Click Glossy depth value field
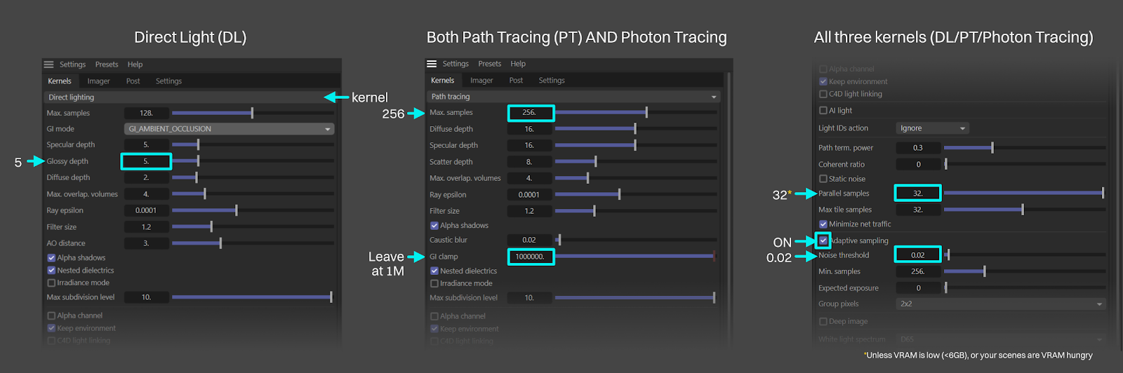Image resolution: width=1123 pixels, height=373 pixels. [146, 161]
